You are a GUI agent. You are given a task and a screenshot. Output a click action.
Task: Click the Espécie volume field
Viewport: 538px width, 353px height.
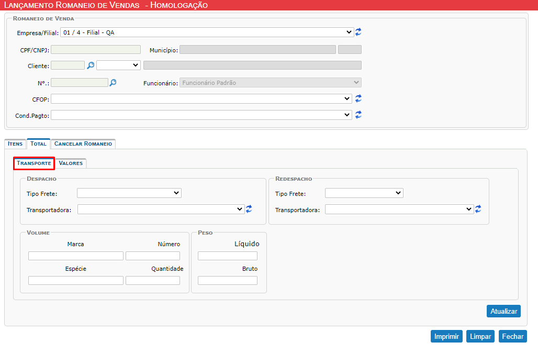(76, 281)
